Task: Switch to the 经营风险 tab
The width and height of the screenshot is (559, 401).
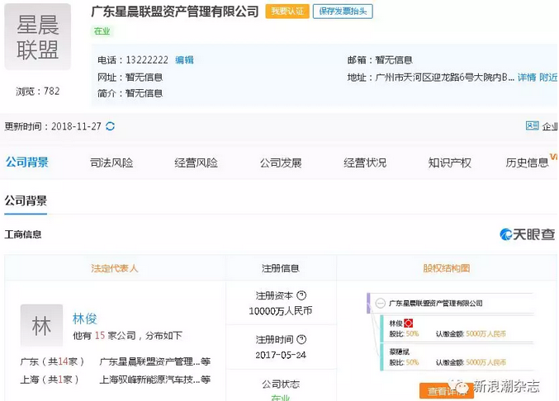Action: (x=196, y=163)
